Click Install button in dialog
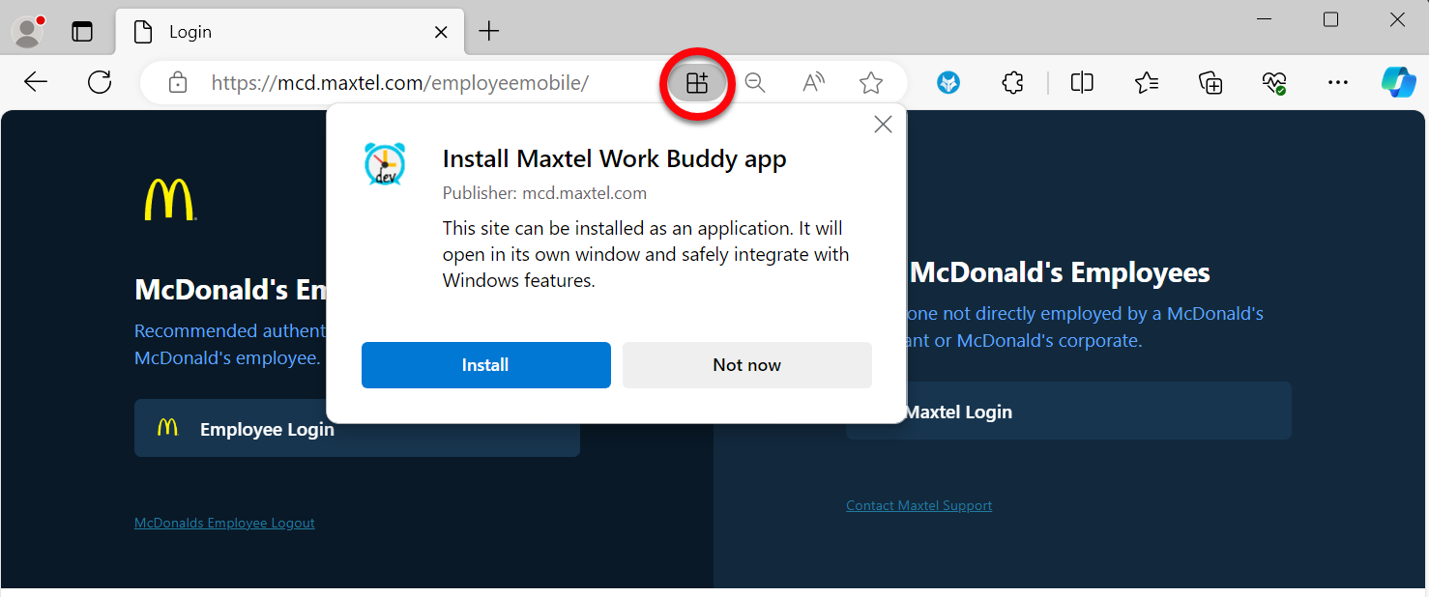This screenshot has width=1429, height=597. pos(486,365)
